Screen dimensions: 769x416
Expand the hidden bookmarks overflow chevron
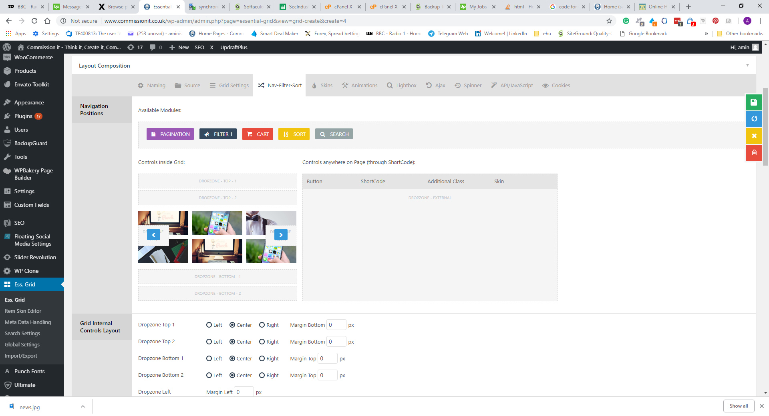pos(706,34)
